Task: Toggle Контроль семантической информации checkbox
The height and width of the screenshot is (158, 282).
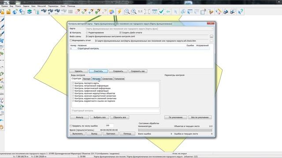Action: tap(73, 88)
